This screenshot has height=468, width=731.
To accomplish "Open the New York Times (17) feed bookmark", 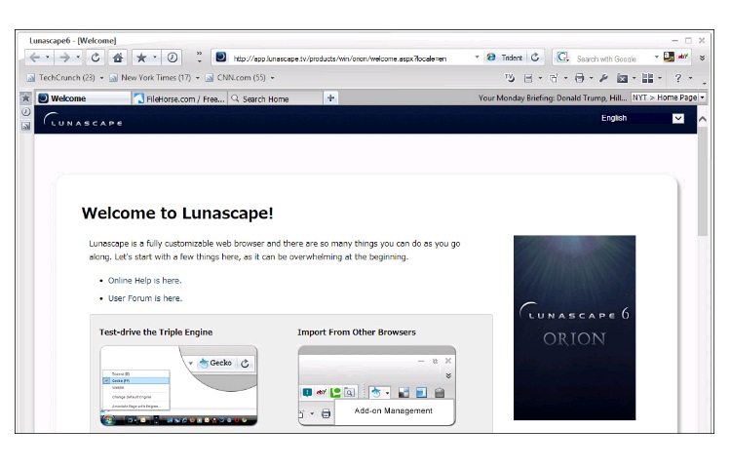I will (x=150, y=78).
